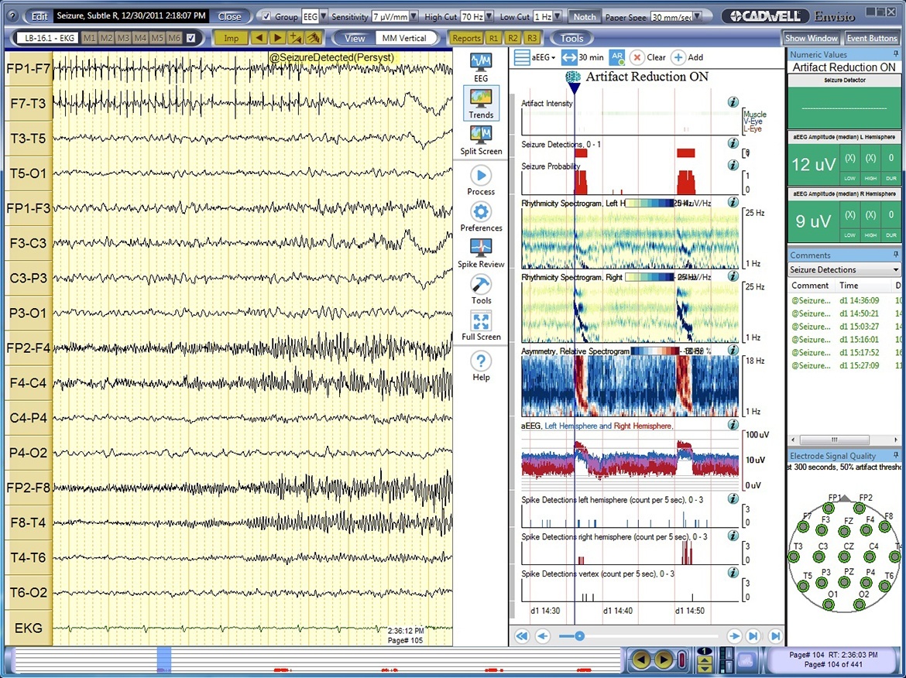The image size is (906, 678).
Task: Toggle the red record indicator button
Action: pos(681,659)
